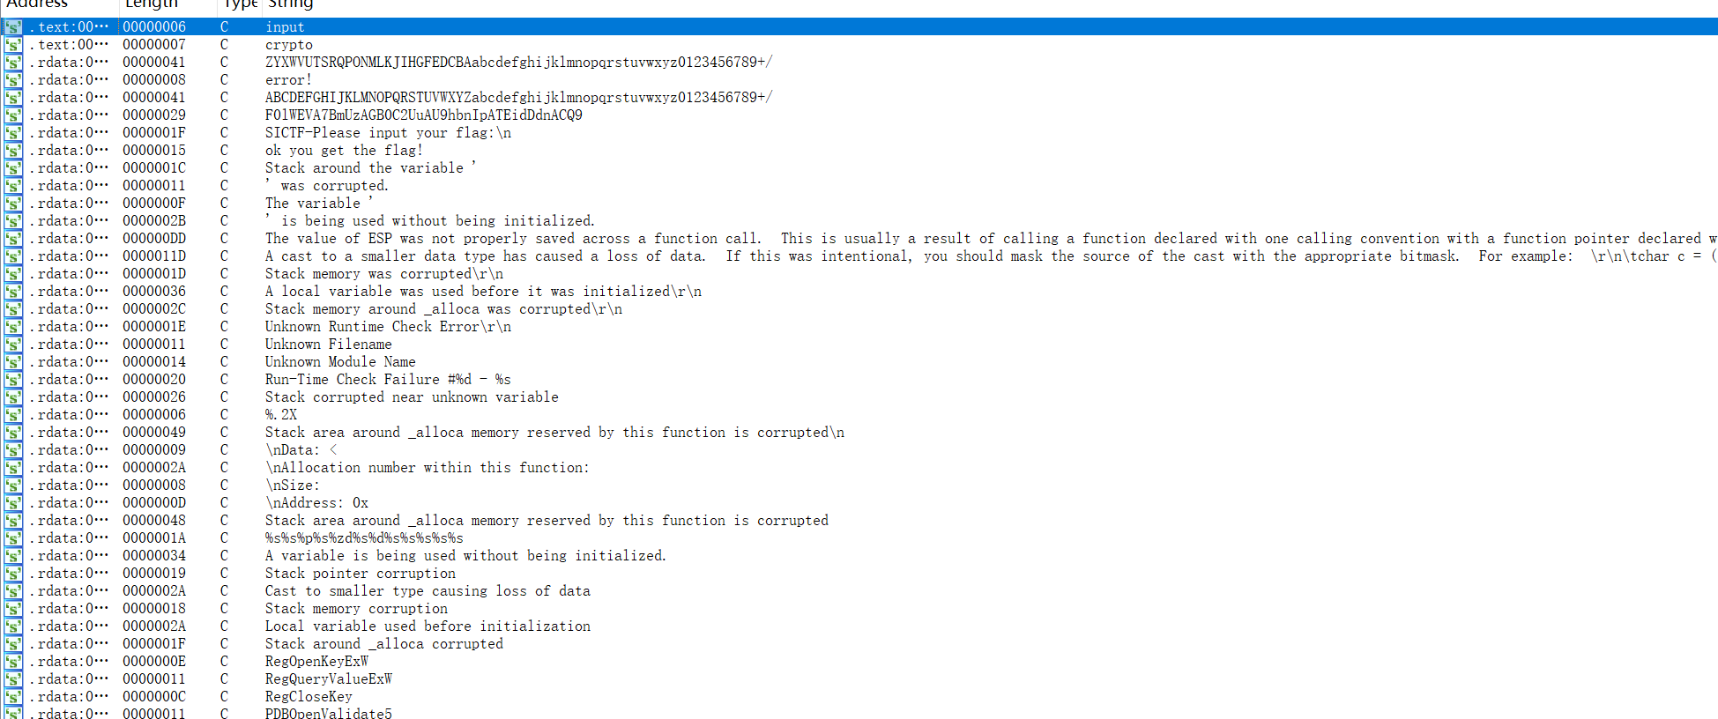The width and height of the screenshot is (1718, 719).
Task: Click the icon next to the 'PDBOpenValidate5' row
Action: point(13,713)
